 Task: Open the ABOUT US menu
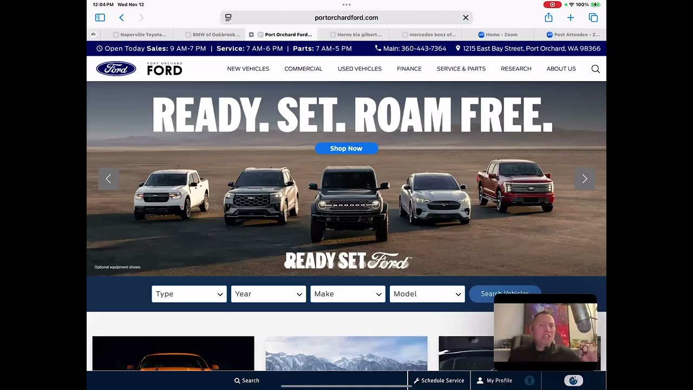(561, 69)
